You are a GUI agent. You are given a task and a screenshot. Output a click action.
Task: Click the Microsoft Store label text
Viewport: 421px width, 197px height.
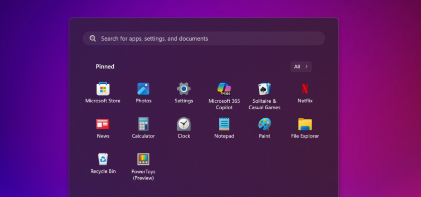pos(103,101)
